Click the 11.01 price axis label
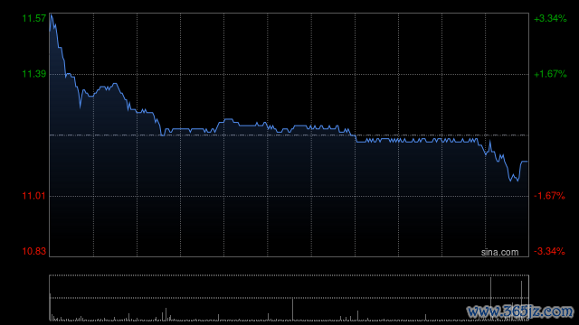This screenshot has height=325, width=579. pyautogui.click(x=34, y=196)
